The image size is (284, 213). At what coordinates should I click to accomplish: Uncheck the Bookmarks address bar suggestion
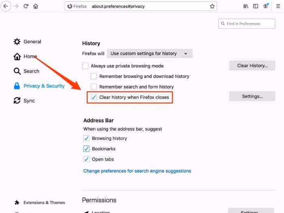(x=86, y=149)
